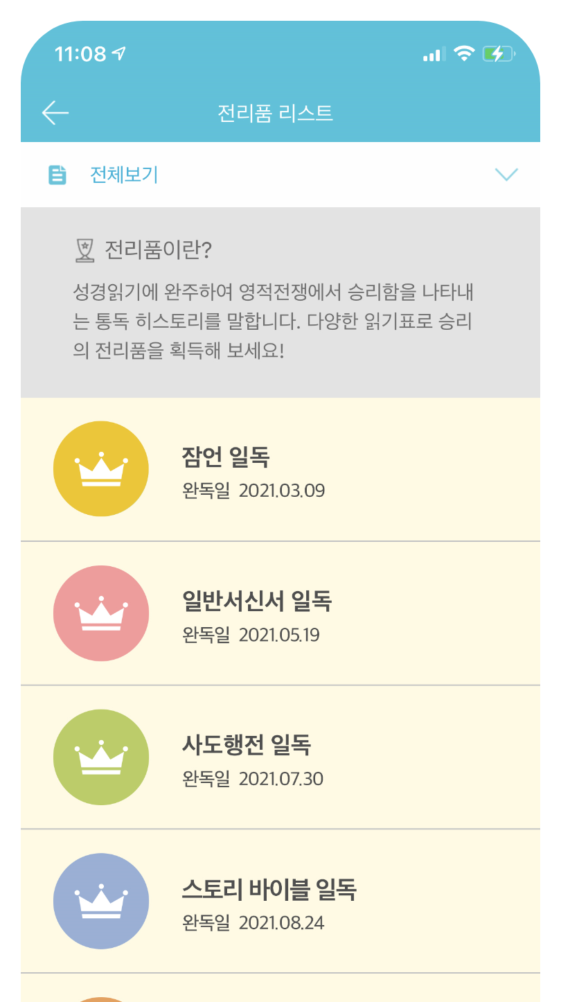Expand the filter with the chevron arrow
561x1002 pixels.
pos(507,175)
